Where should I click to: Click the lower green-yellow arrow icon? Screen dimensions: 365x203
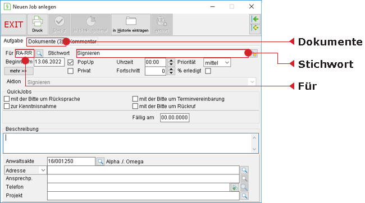[x=255, y=29]
